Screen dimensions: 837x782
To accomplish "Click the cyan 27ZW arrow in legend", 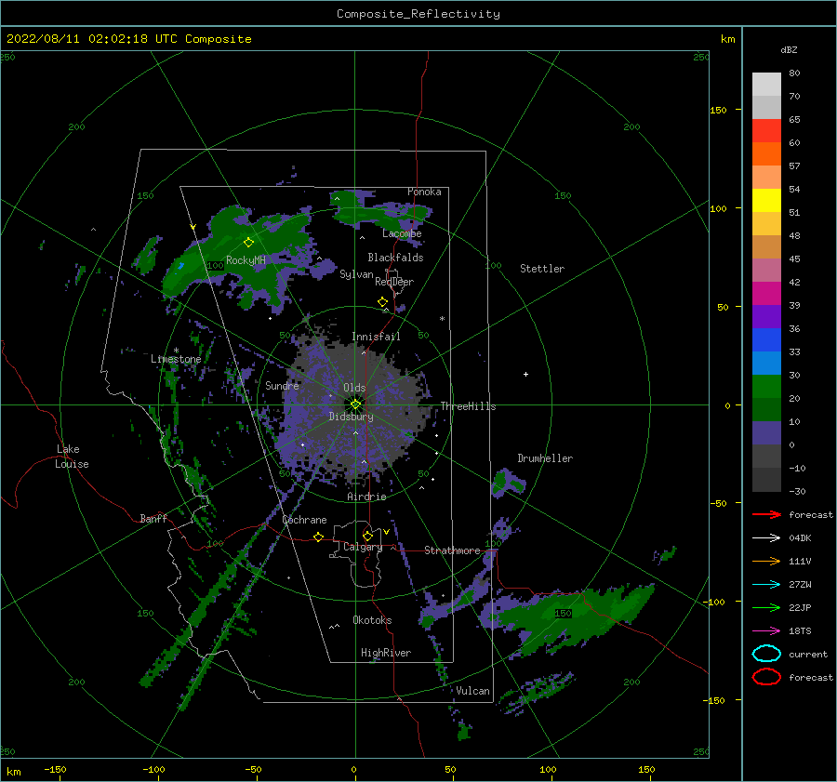I will [766, 585].
